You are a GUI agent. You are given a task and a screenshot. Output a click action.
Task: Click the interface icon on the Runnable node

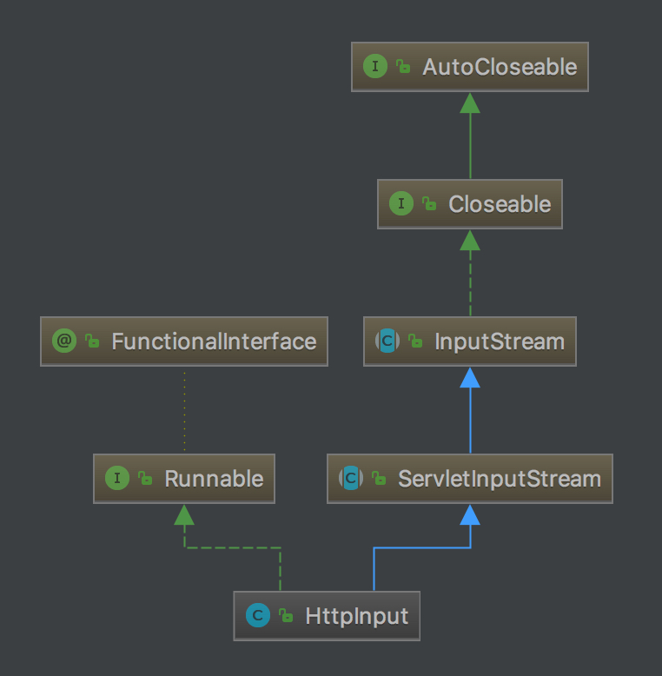(x=117, y=478)
